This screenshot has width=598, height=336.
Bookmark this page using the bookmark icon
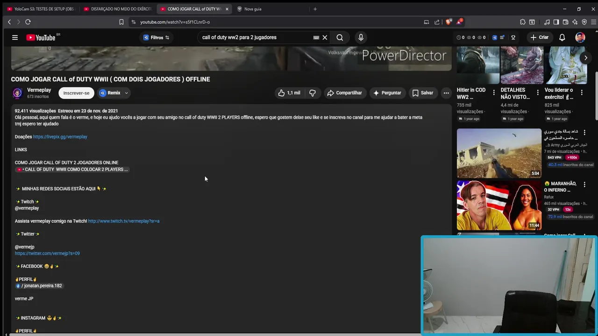pyautogui.click(x=121, y=22)
